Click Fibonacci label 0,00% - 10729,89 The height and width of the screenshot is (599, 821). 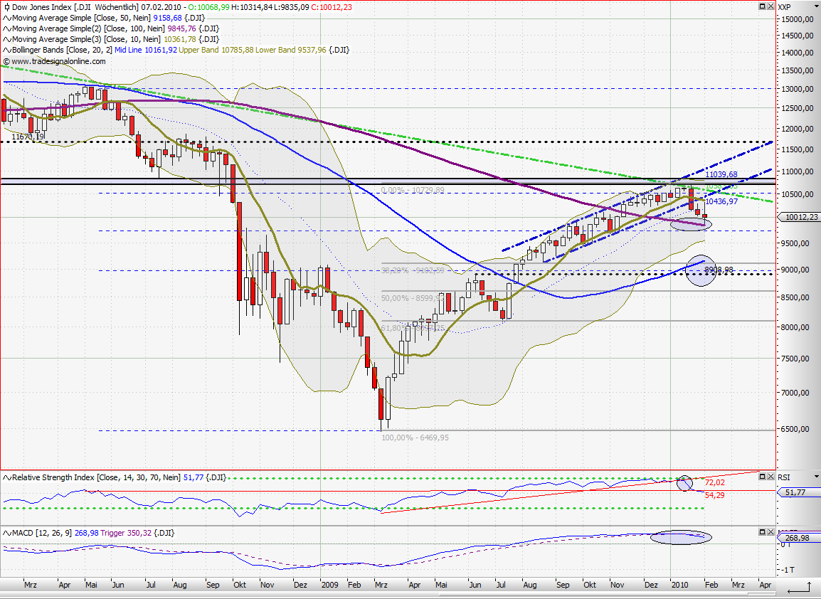413,190
